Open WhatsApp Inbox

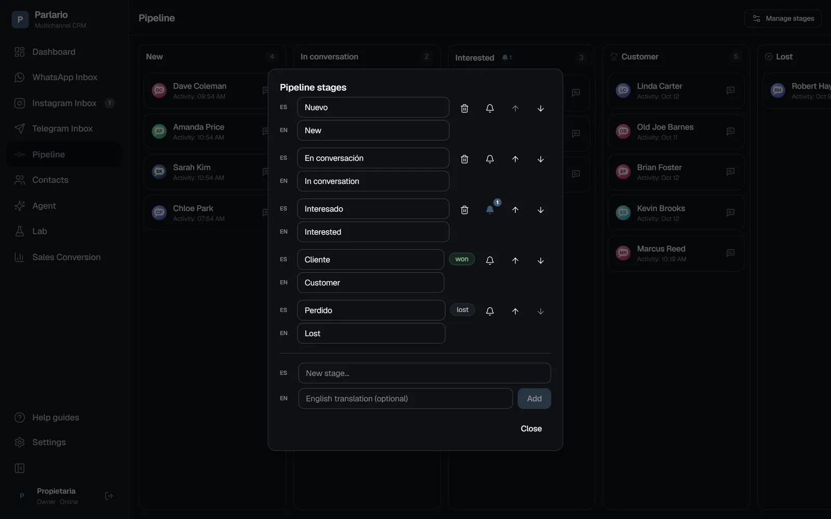64,77
